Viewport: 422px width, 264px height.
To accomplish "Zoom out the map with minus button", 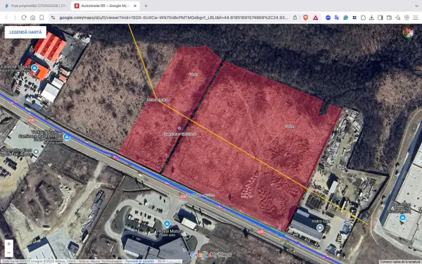I will tap(9, 253).
